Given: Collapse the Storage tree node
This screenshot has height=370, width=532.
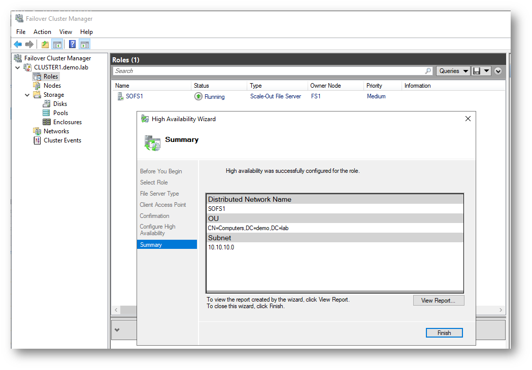Looking at the screenshot, I should (x=27, y=95).
